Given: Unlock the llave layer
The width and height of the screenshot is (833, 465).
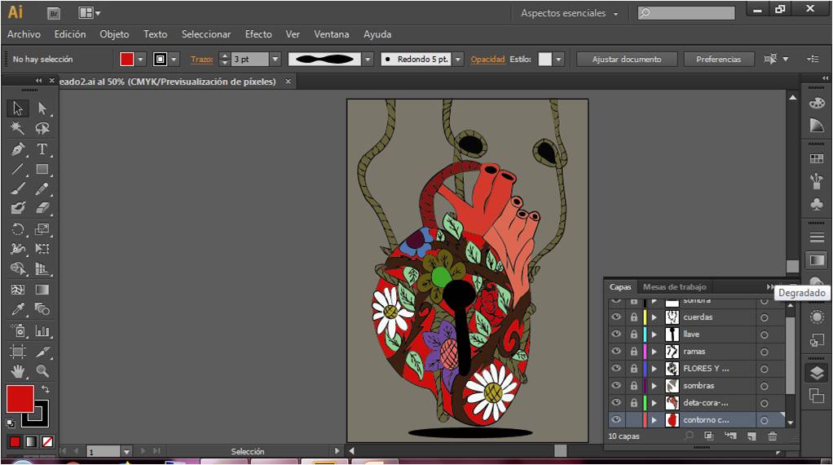Looking at the screenshot, I should (633, 334).
